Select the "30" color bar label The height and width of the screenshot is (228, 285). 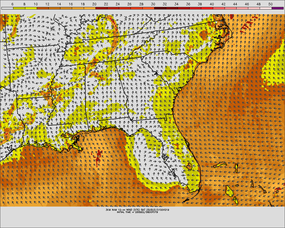pyautogui.click(x=153, y=4)
